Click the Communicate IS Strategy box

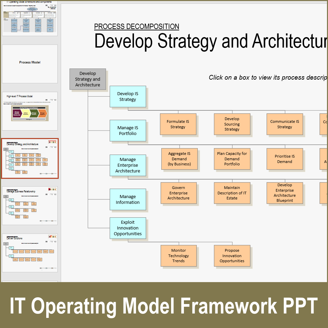(x=285, y=124)
